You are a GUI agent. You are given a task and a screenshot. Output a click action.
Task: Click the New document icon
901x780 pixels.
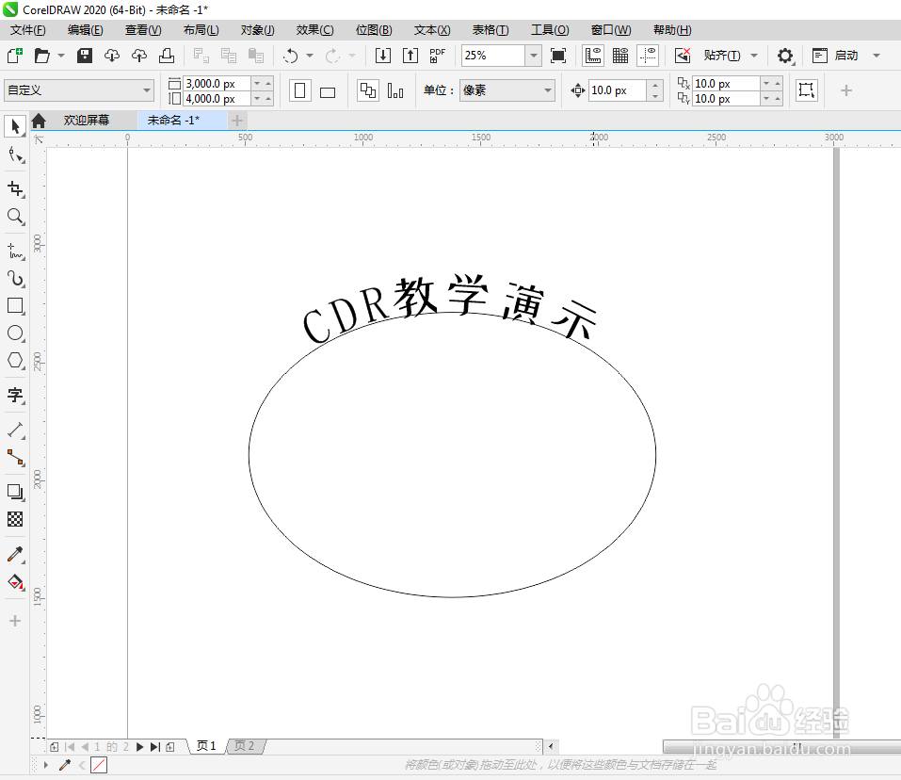(15, 56)
